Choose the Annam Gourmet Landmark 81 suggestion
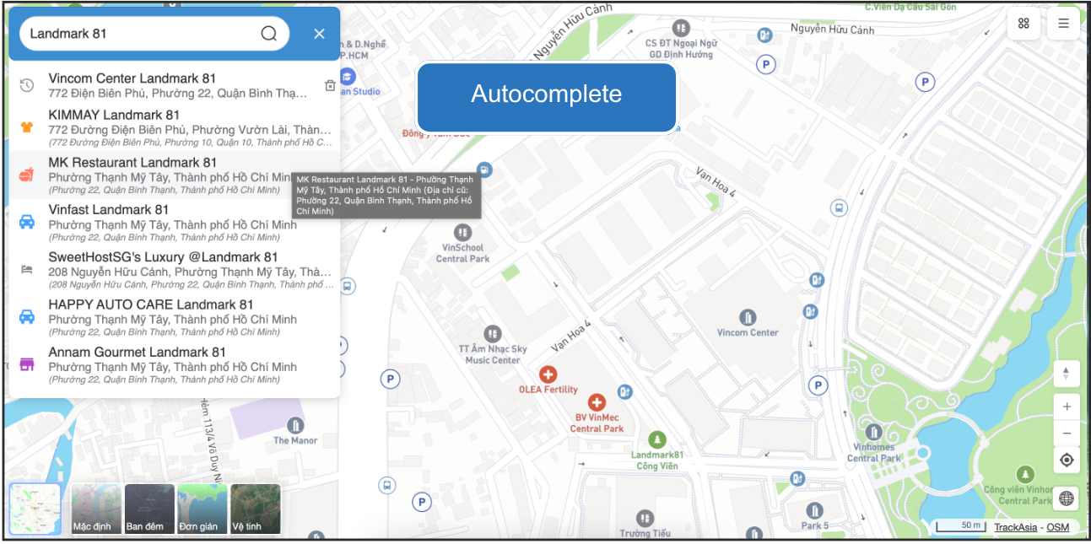Viewport: 1091px width, 544px height. click(175, 364)
